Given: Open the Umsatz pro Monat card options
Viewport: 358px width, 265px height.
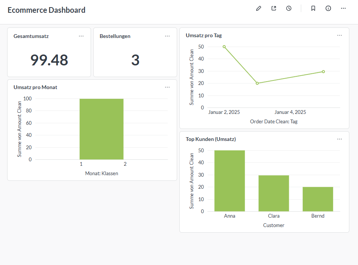Looking at the screenshot, I should [167, 87].
